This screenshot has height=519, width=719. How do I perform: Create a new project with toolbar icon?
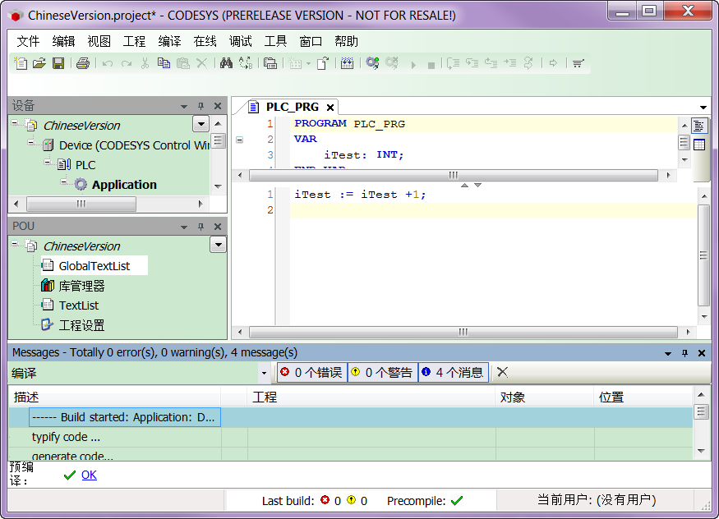21,63
